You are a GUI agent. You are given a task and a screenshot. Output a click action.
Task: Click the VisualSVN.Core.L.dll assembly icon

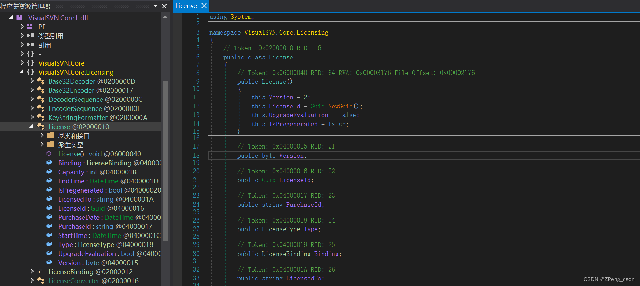point(19,17)
